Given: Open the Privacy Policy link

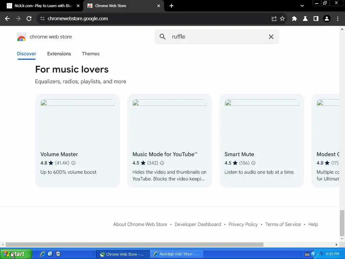Looking at the screenshot, I should click(x=243, y=224).
